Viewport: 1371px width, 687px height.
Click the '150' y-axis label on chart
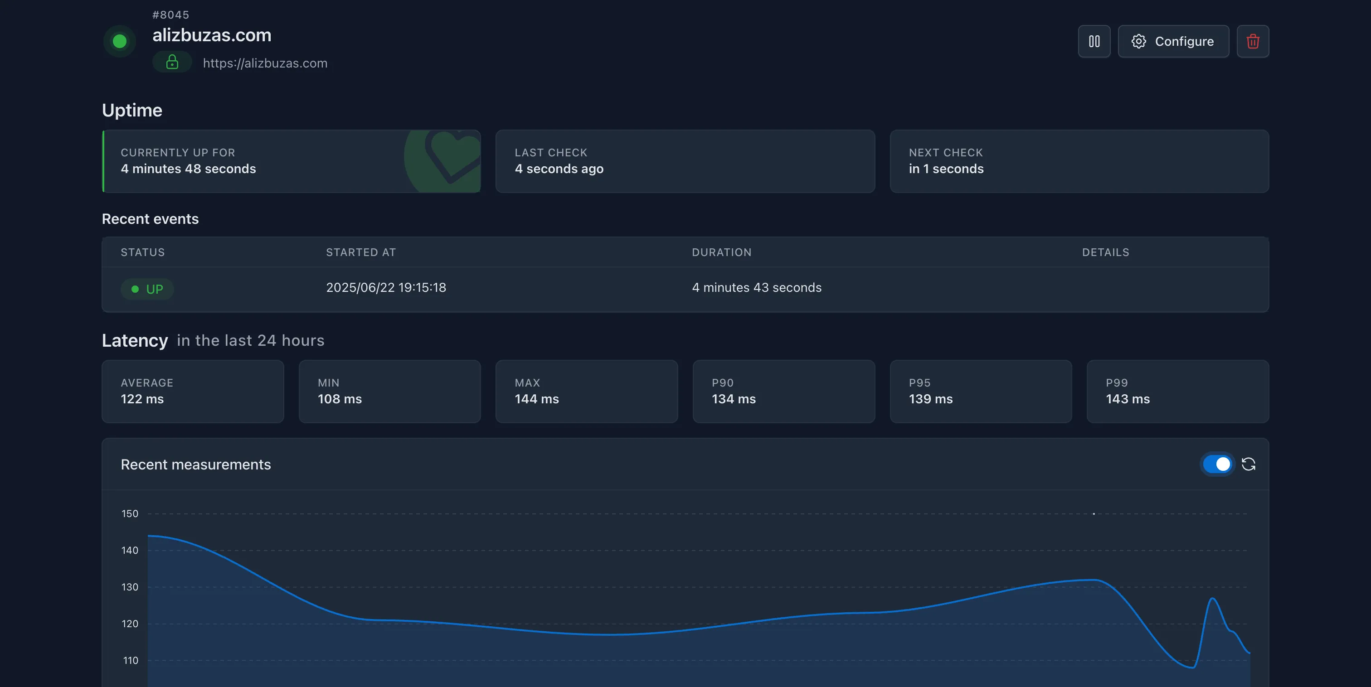129,513
